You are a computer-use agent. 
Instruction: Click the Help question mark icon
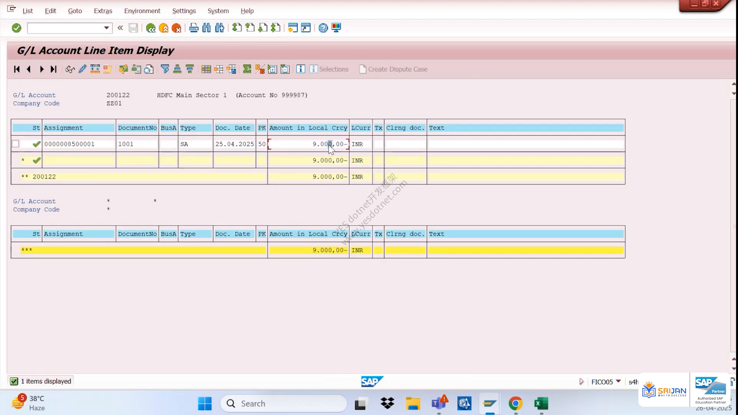(323, 28)
